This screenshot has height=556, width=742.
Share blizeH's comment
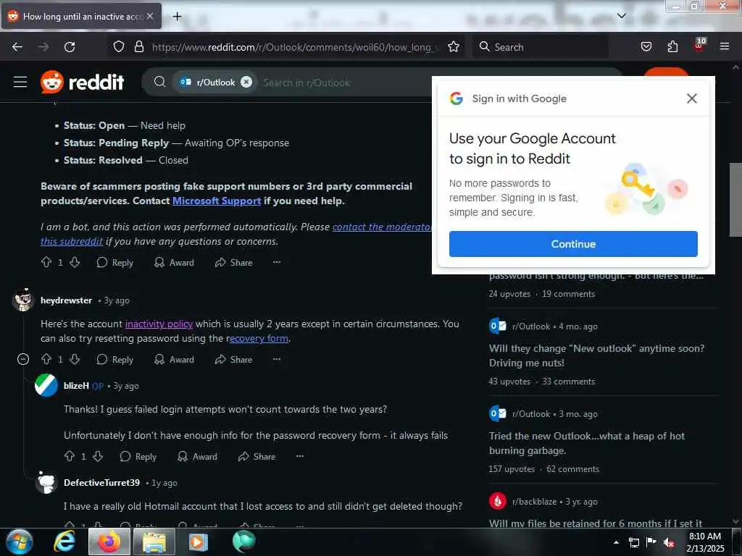click(x=257, y=457)
